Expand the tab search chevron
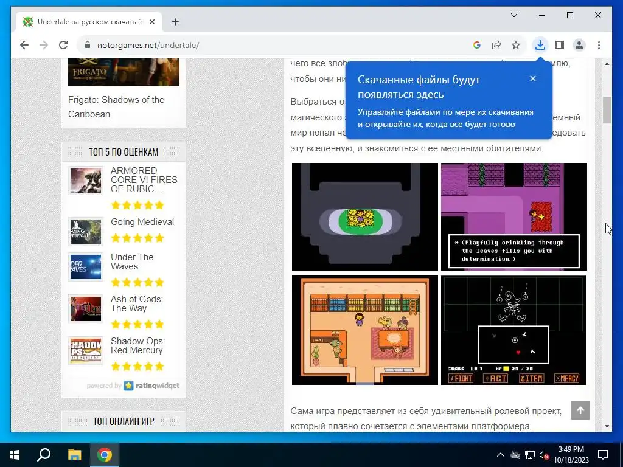Viewport: 623px width, 467px height. (513, 15)
